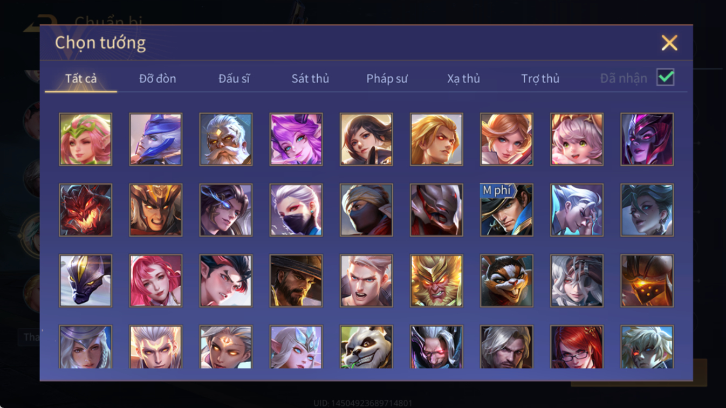Close the Chọn tướng dialog
726x408 pixels.
pyautogui.click(x=669, y=43)
